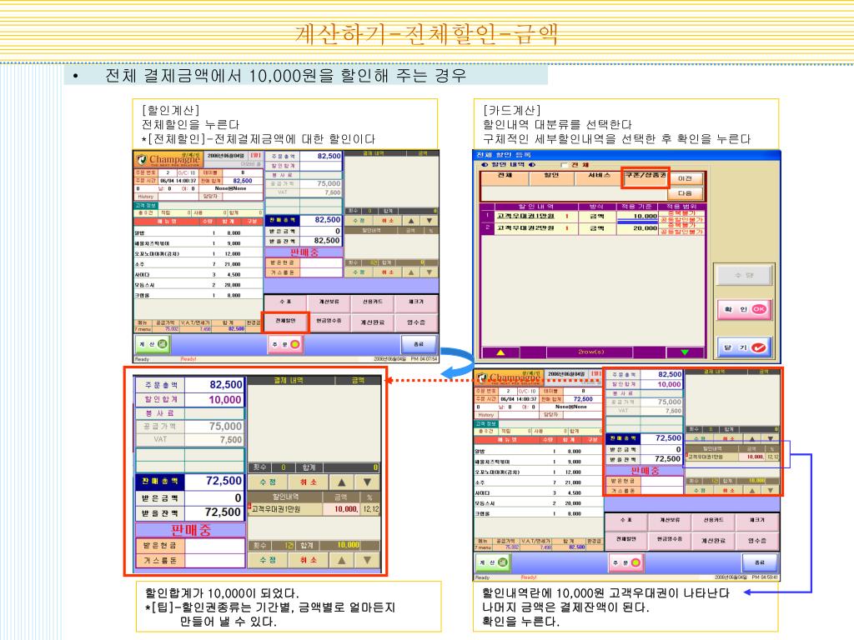Click History label in 72,500 POS screen
This screenshot has width=854, height=640.
click(x=486, y=415)
